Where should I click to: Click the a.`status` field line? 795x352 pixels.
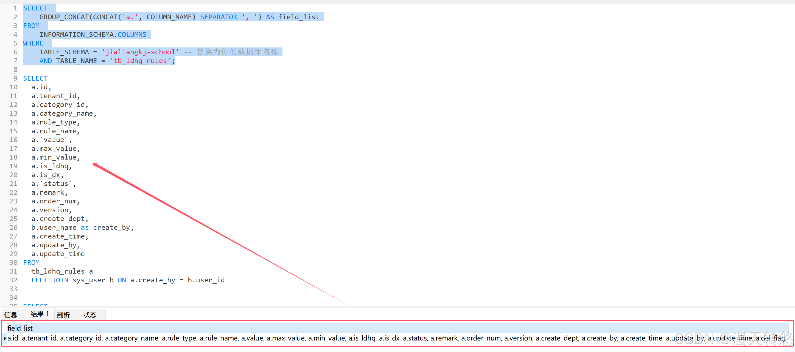click(x=53, y=184)
